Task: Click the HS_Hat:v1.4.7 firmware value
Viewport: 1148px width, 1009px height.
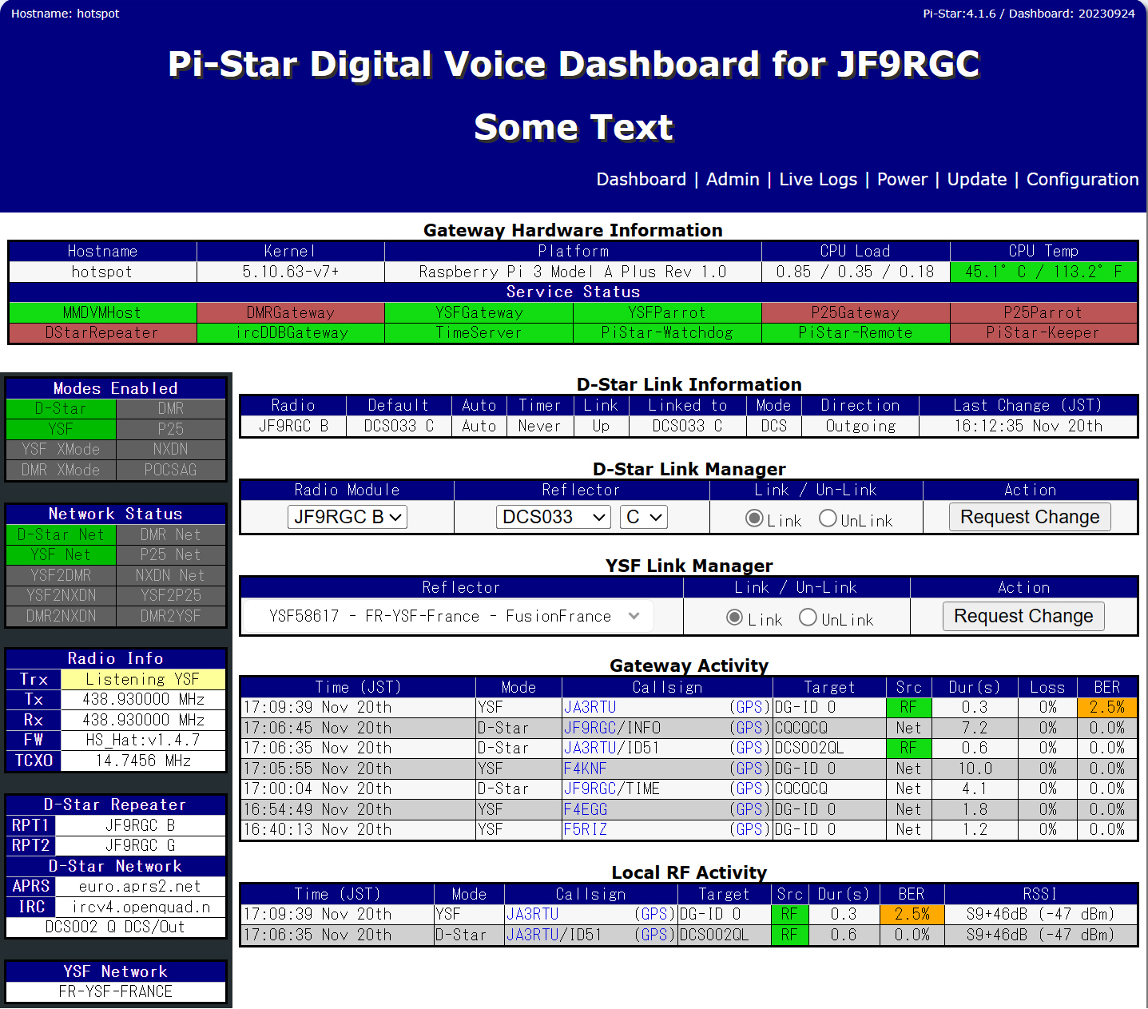Action: (143, 740)
